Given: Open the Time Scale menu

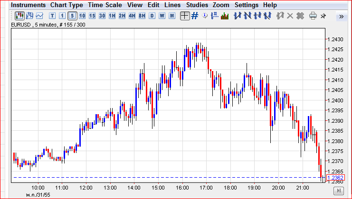Looking at the screenshot, I should click(105, 5).
